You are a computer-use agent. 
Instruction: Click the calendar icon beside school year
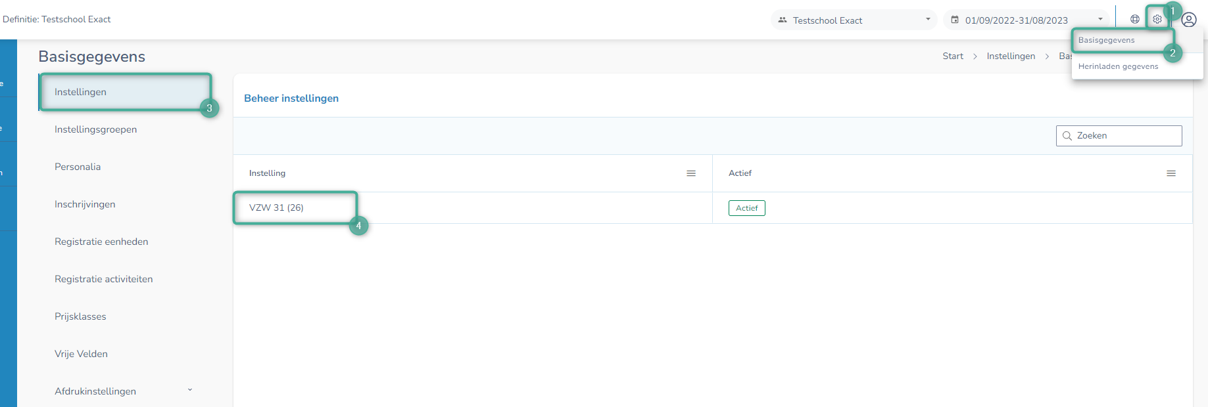[955, 20]
